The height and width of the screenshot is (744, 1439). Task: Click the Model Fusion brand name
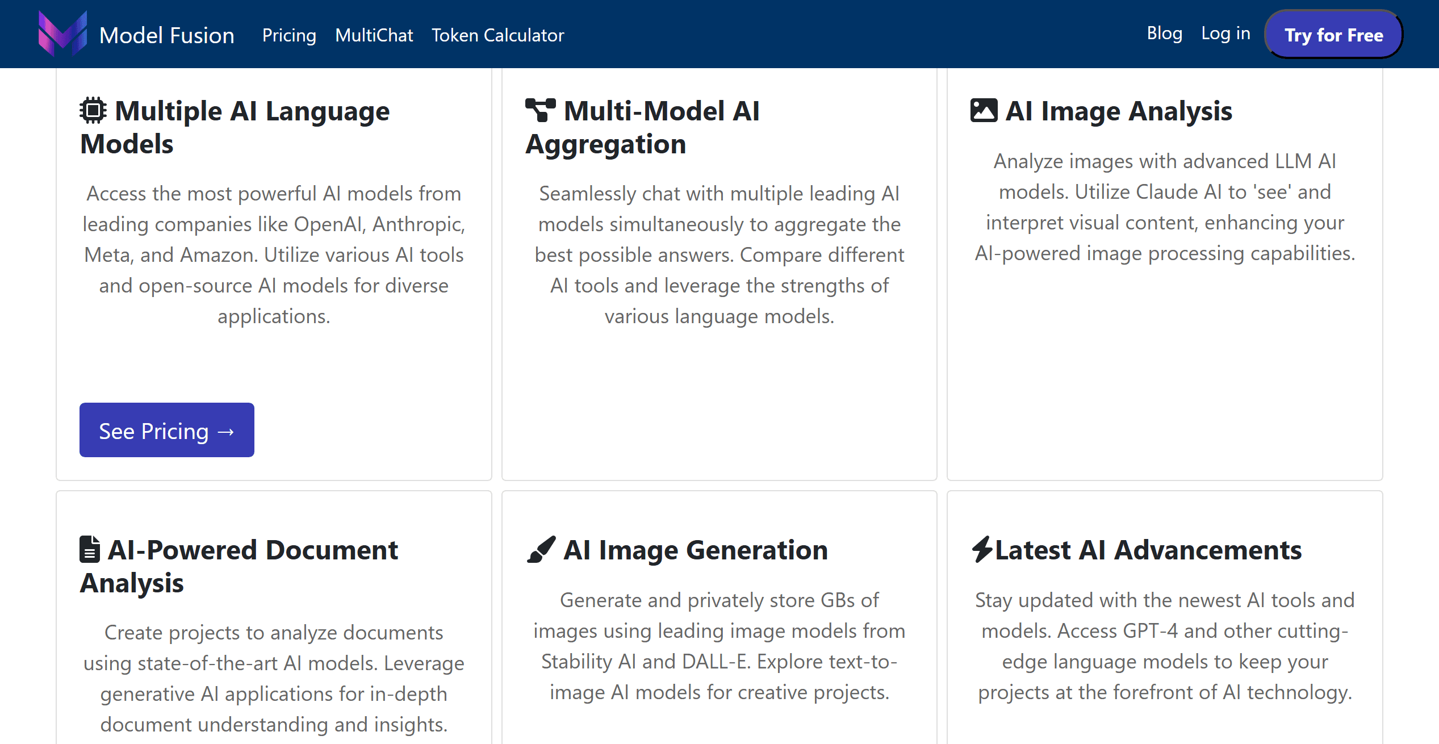166,35
